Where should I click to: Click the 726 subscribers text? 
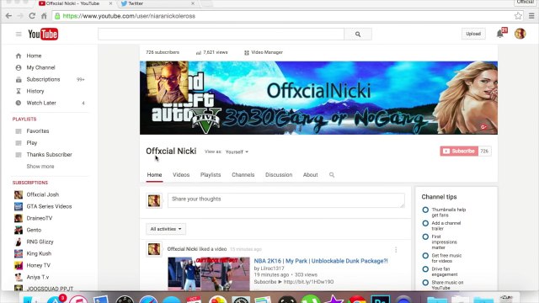click(163, 52)
